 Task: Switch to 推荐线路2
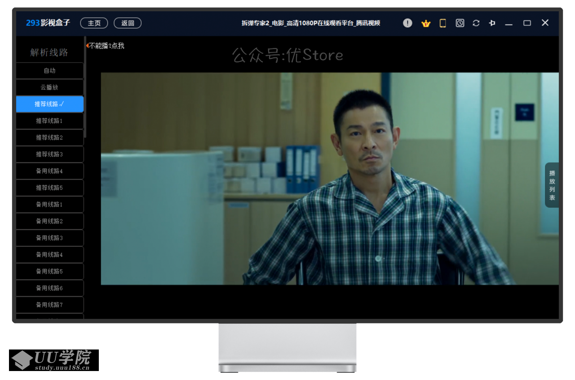tap(50, 137)
